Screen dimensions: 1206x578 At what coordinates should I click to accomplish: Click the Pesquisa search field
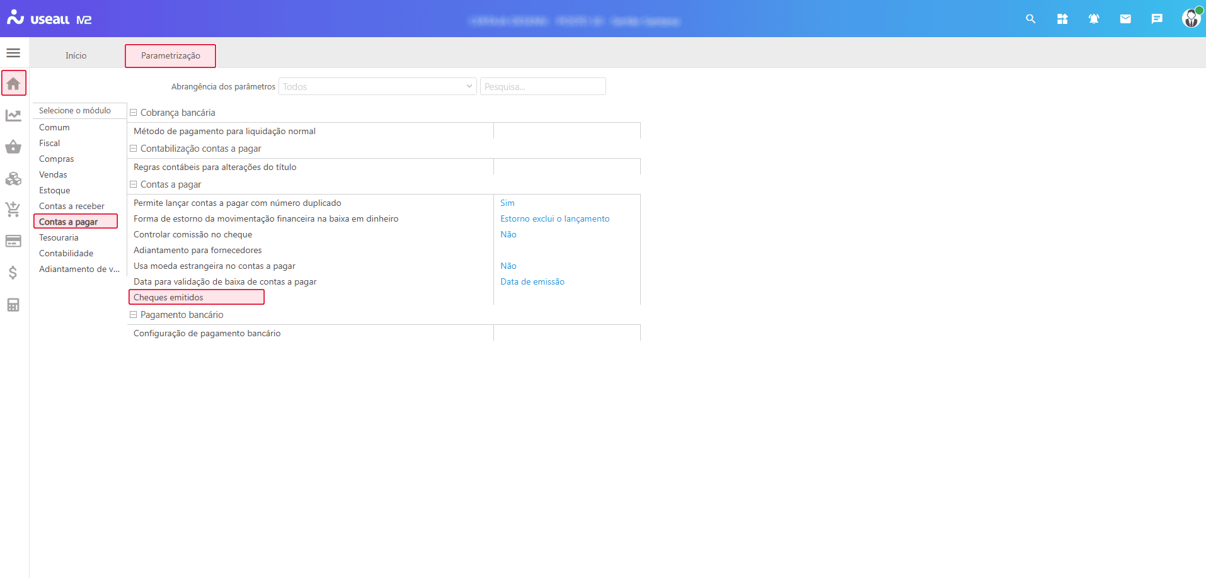pos(543,86)
